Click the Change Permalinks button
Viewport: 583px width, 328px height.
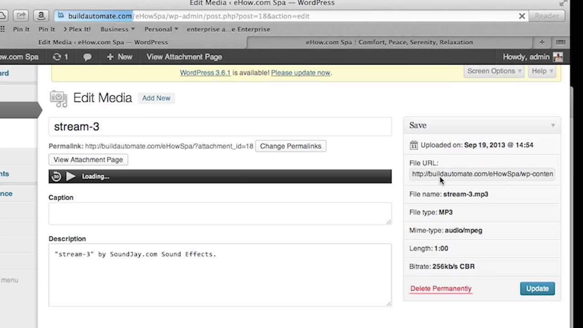pos(291,146)
